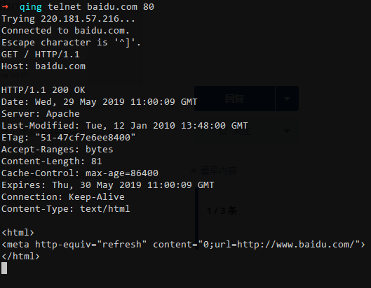Image resolution: width=371 pixels, height=288 pixels.
Task: Click the blinking terminal cursor block
Action: (x=4, y=268)
